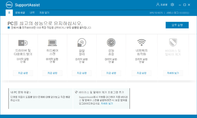This screenshot has width=197, height=118.
Task: Click the driver download disk icon
Action: pos(23,43)
